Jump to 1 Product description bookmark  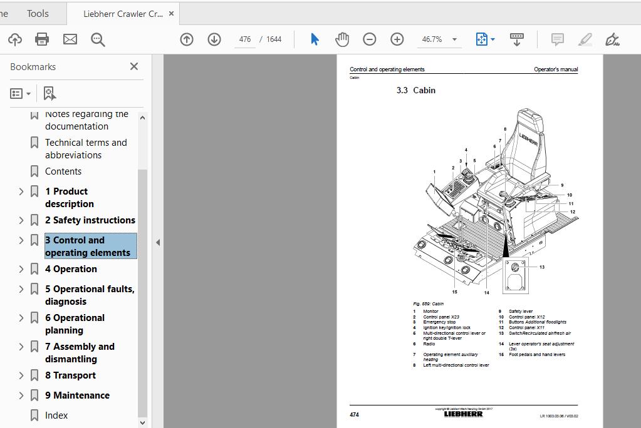(70, 198)
